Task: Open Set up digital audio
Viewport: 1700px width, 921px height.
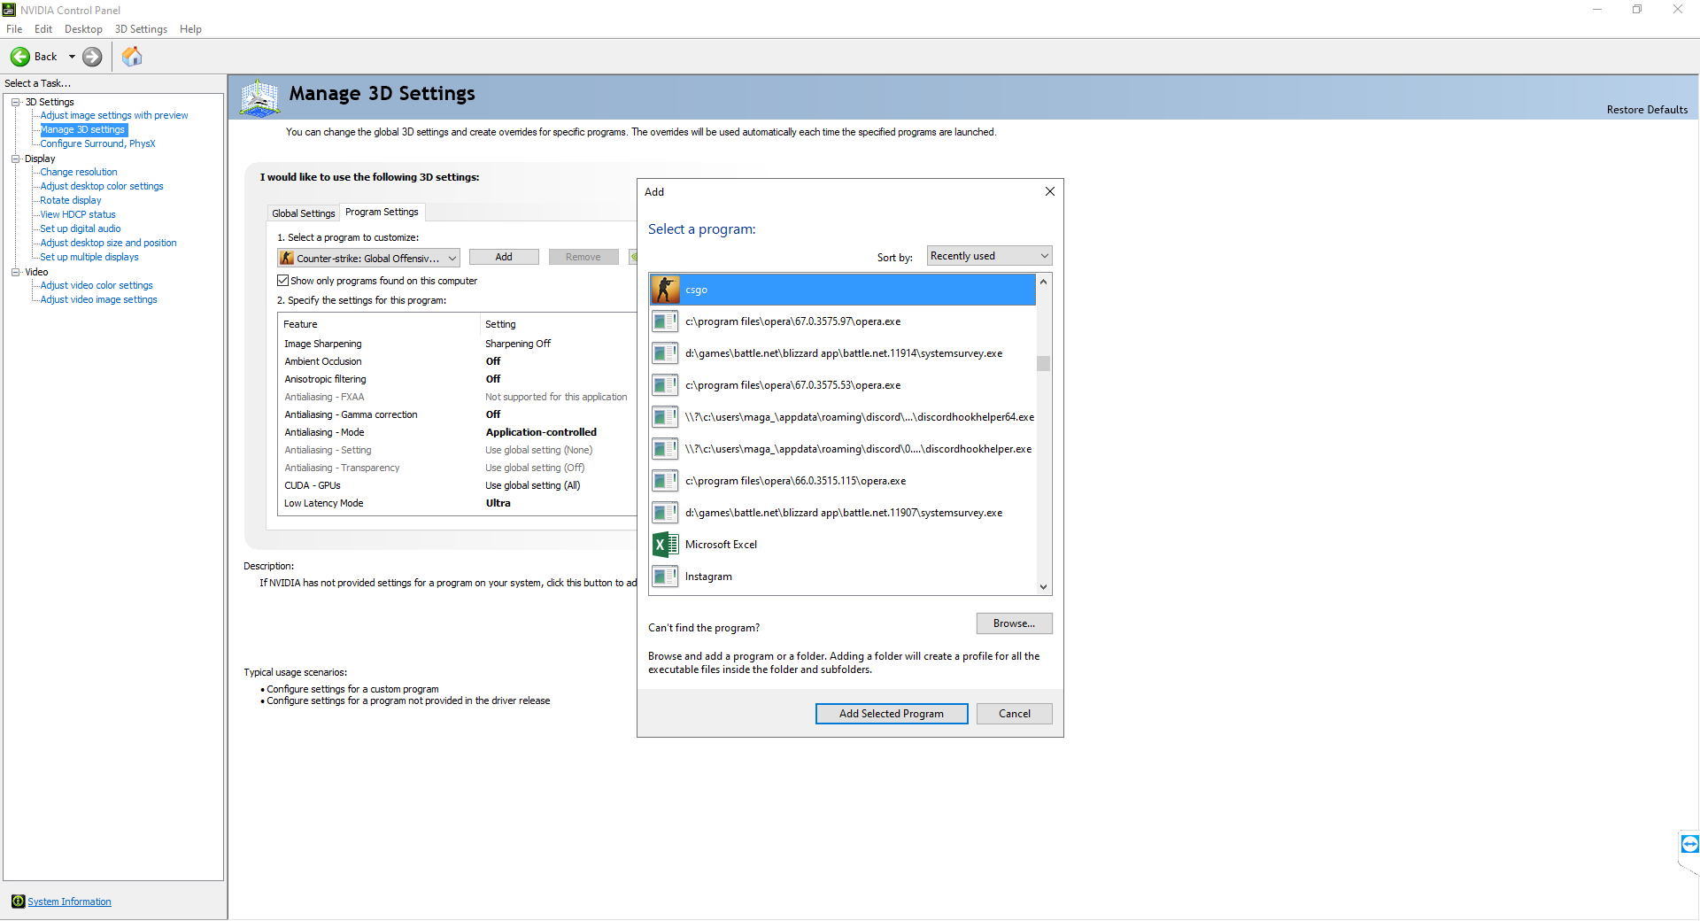Action: tap(81, 228)
